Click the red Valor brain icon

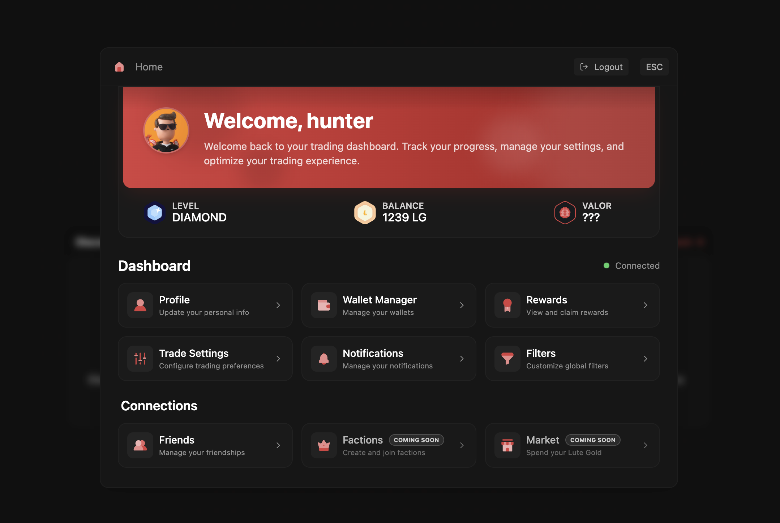click(x=565, y=212)
